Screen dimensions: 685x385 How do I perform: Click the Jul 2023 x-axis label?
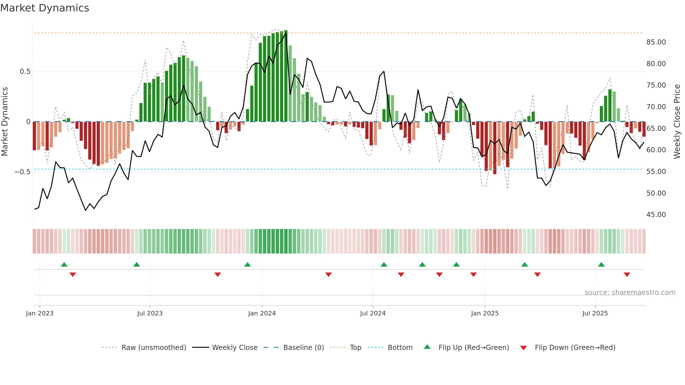click(x=150, y=313)
